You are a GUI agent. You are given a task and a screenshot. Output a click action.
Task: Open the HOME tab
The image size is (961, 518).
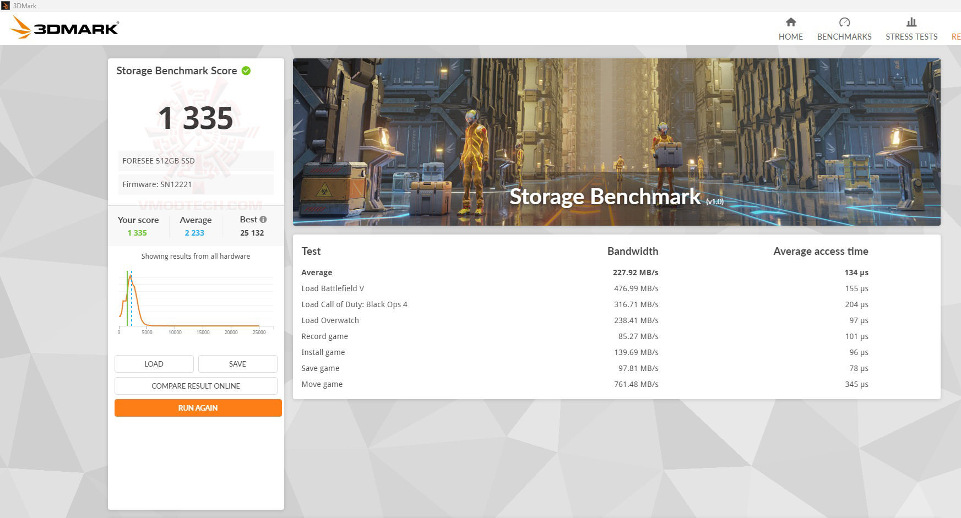[x=791, y=29]
